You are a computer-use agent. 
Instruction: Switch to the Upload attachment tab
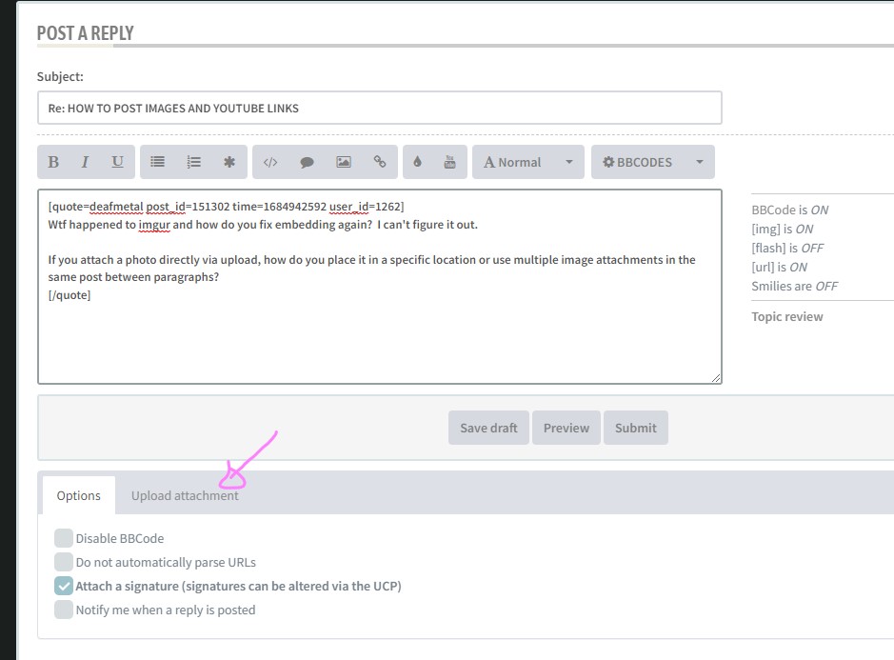click(x=186, y=495)
